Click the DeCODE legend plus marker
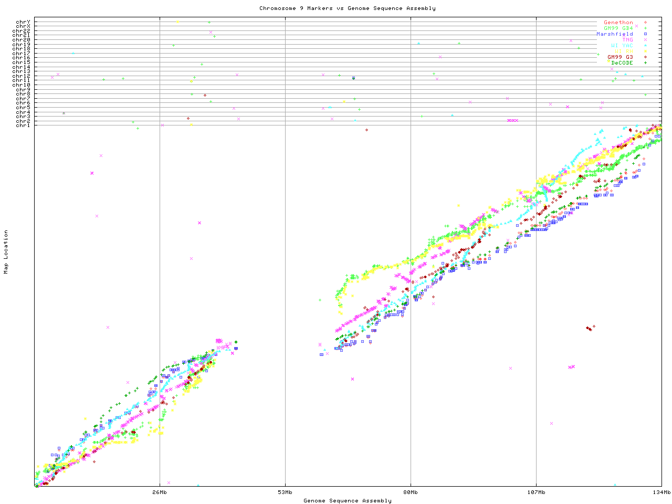The width and height of the screenshot is (672, 504). tap(645, 63)
